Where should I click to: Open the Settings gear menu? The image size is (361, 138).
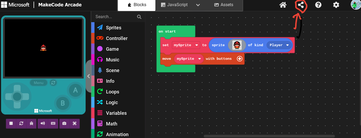336,5
